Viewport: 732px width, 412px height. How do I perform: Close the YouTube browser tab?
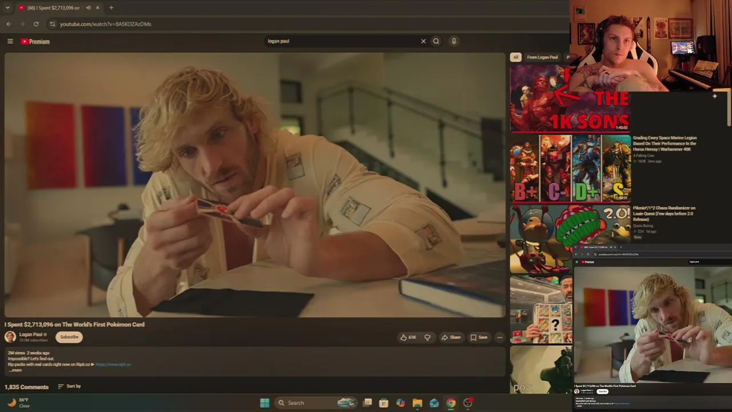pyautogui.click(x=97, y=7)
